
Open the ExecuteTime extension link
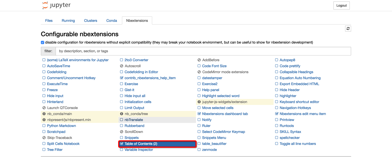[x=57, y=84]
